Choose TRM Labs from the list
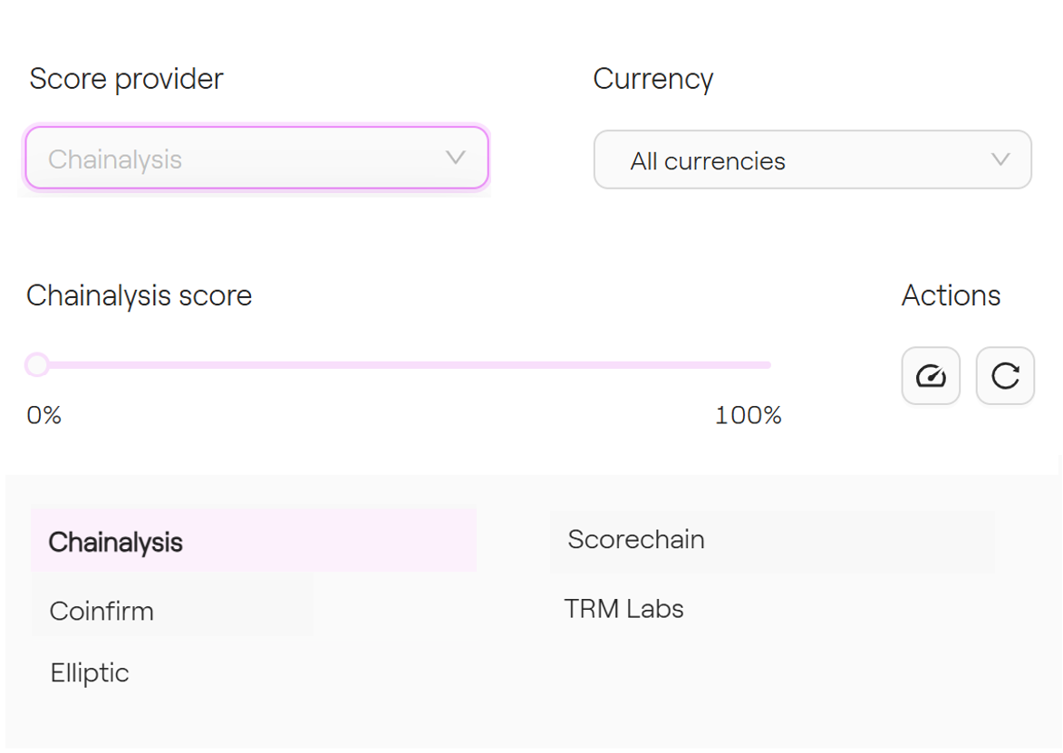 pos(623,608)
